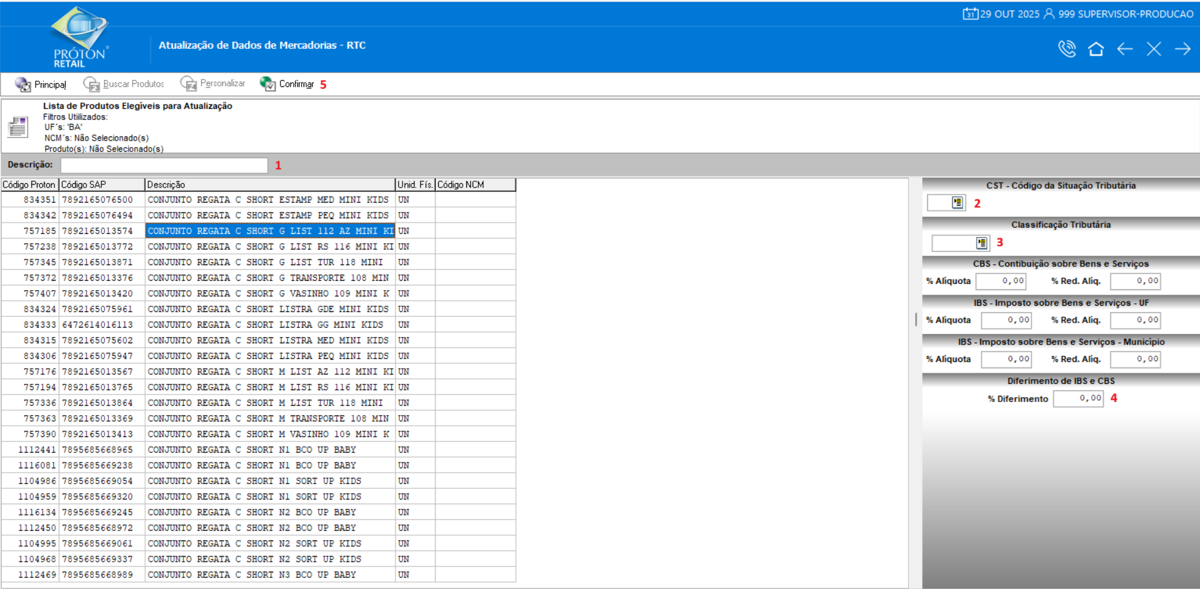Viewport: 1200px width, 589px height.
Task: Click the CBS % Alíquota field
Action: (1001, 281)
